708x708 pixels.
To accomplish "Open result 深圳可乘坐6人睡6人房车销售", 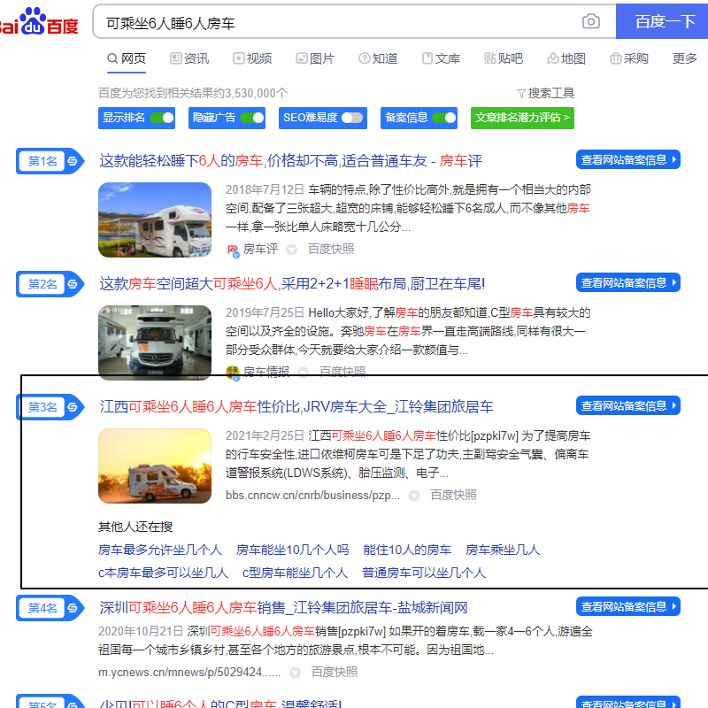I will tap(283, 608).
